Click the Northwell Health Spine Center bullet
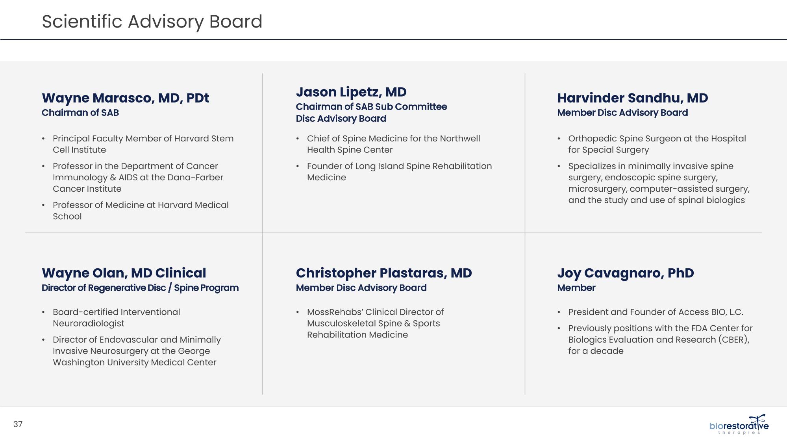Viewport: 787px width, 442px height. click(x=393, y=144)
